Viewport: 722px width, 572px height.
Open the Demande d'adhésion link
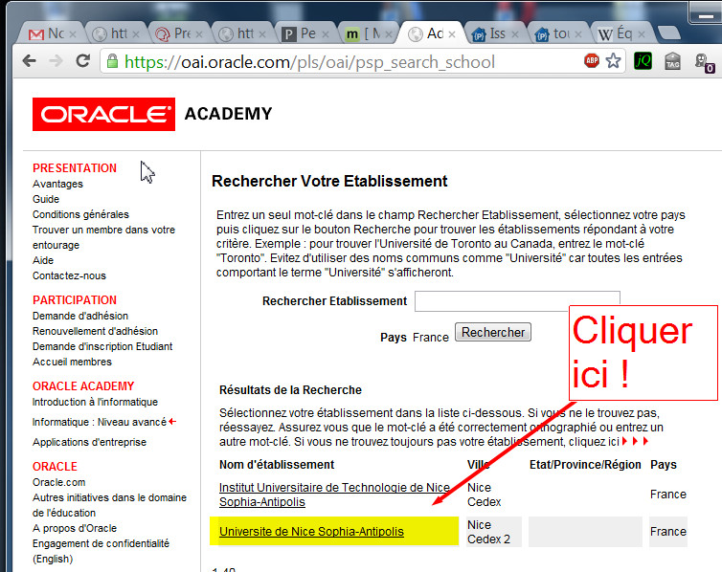click(x=80, y=316)
